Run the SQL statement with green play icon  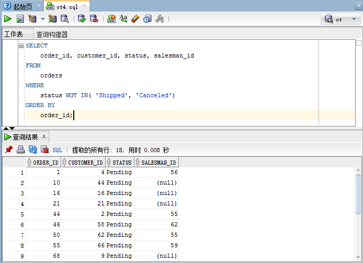pyautogui.click(x=8, y=19)
